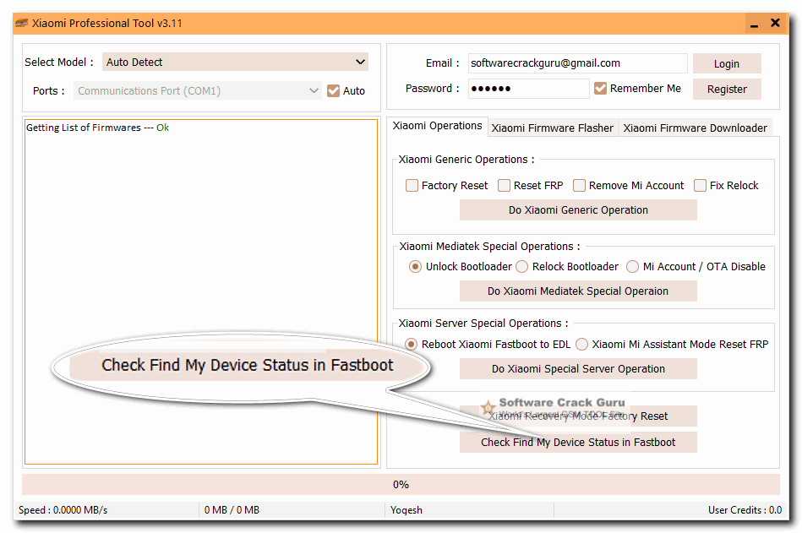Image resolution: width=802 pixels, height=533 pixels.
Task: Switch to the Xiaomi Operations tab
Action: pos(437,126)
